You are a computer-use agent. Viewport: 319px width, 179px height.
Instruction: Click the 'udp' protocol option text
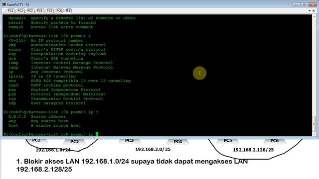coord(12,103)
